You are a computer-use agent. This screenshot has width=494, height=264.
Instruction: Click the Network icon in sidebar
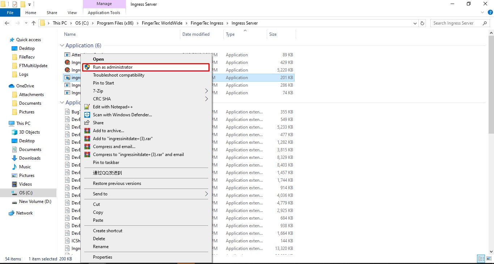point(12,213)
